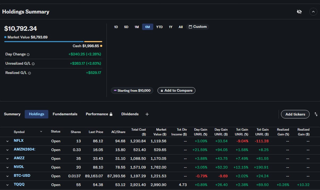This screenshot has height=190, width=320.
Task: Click the Add tickers button
Action: click(x=295, y=114)
